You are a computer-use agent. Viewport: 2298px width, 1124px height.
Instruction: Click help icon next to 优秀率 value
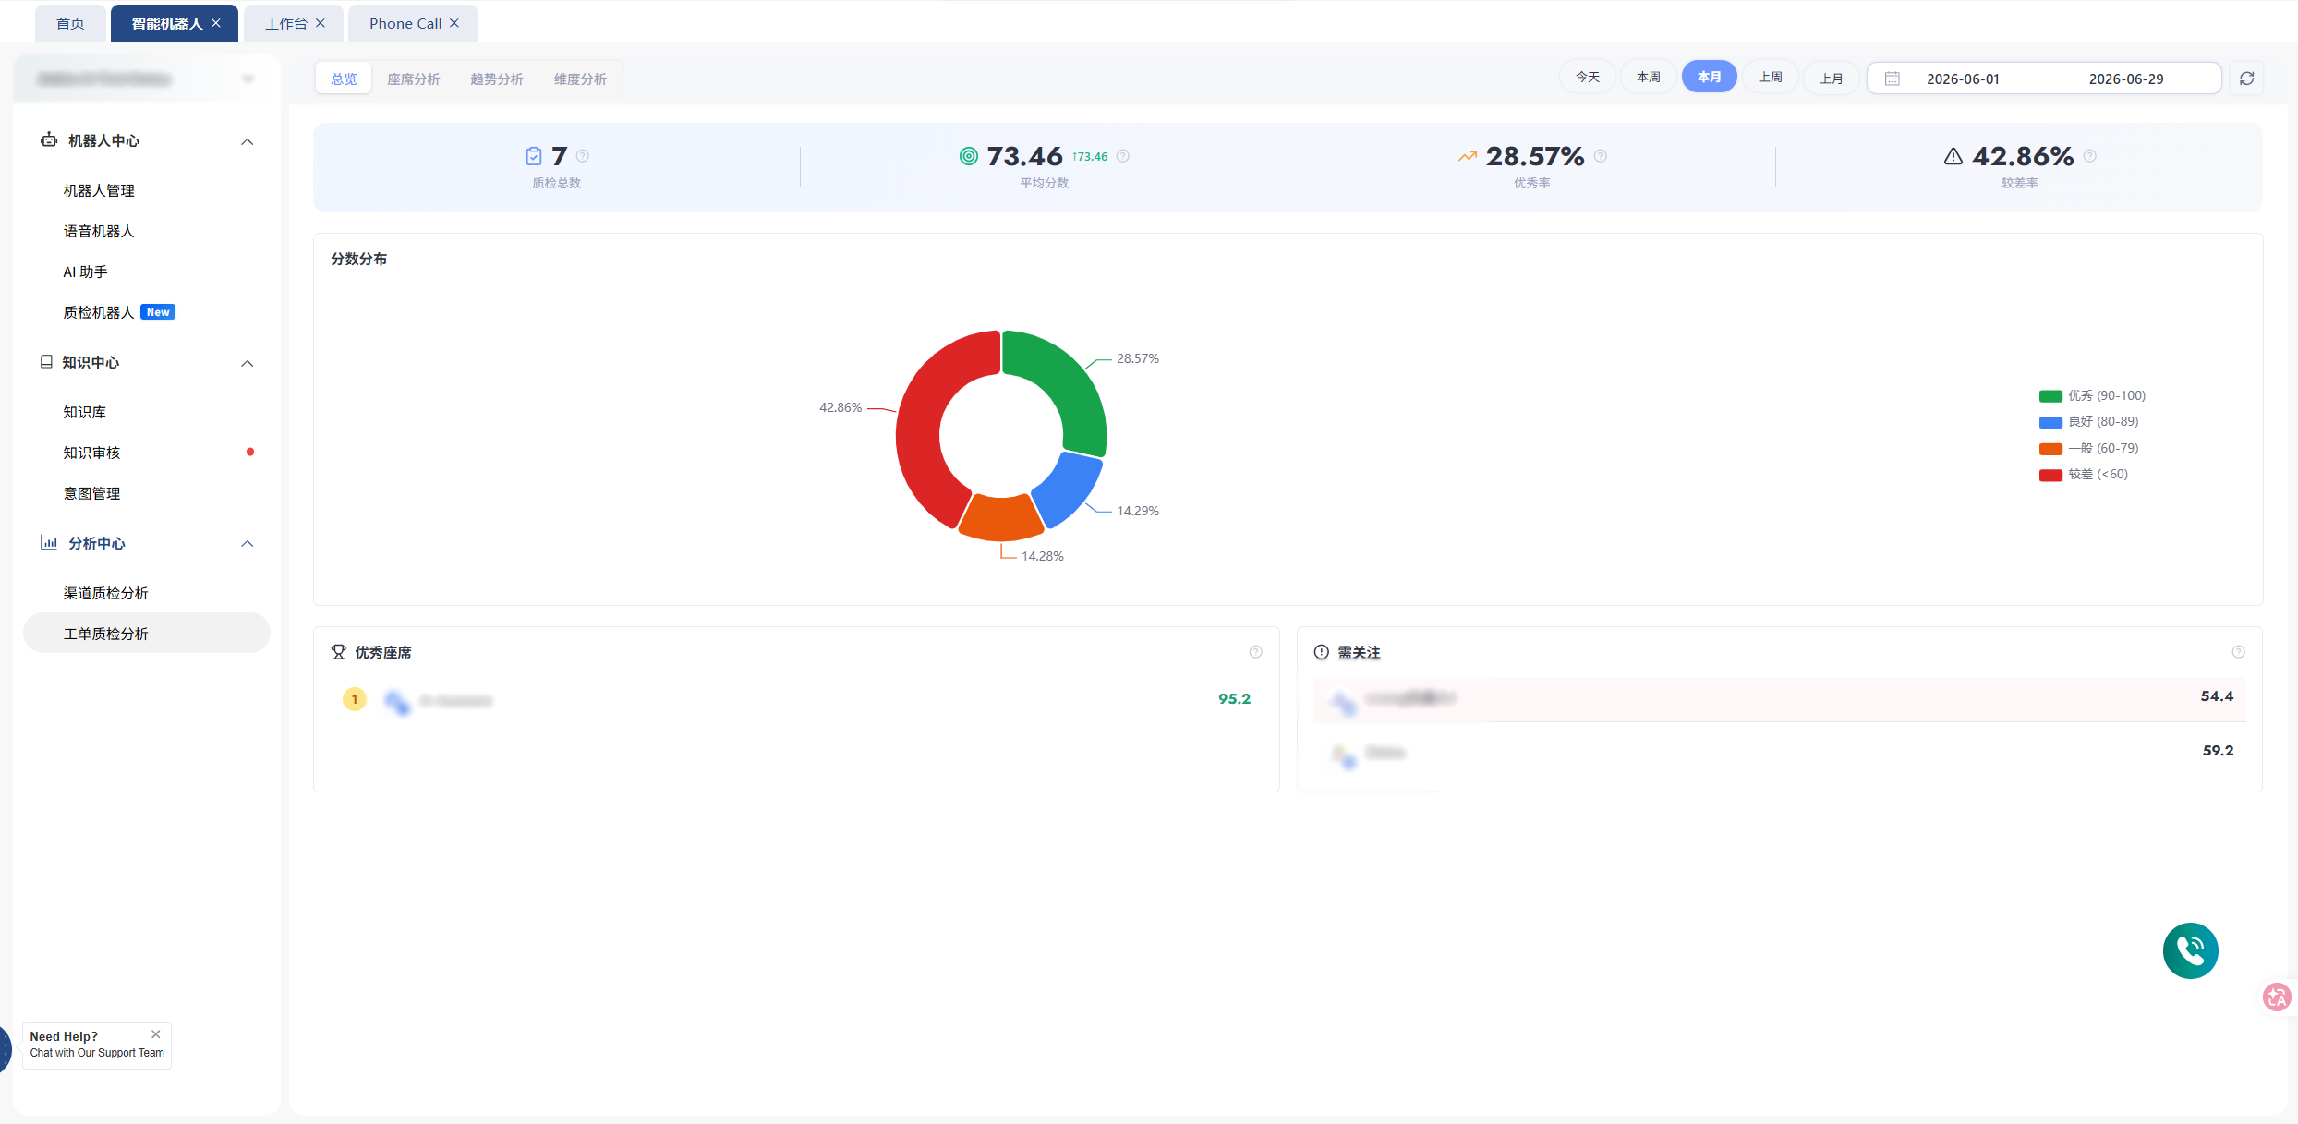(1601, 156)
